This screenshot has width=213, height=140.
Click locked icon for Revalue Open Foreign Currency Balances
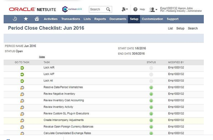(22, 127)
